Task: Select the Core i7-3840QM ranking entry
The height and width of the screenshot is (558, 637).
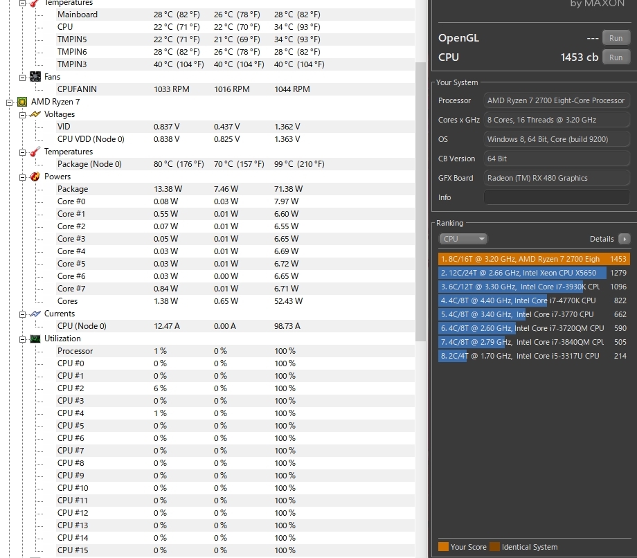Action: coord(534,342)
